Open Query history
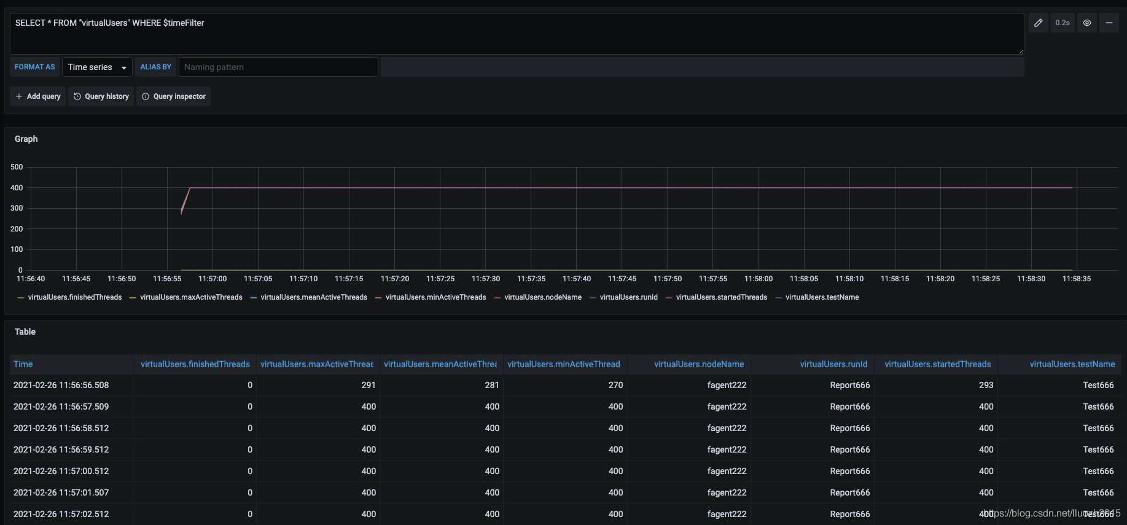The width and height of the screenshot is (1127, 525). click(x=101, y=96)
